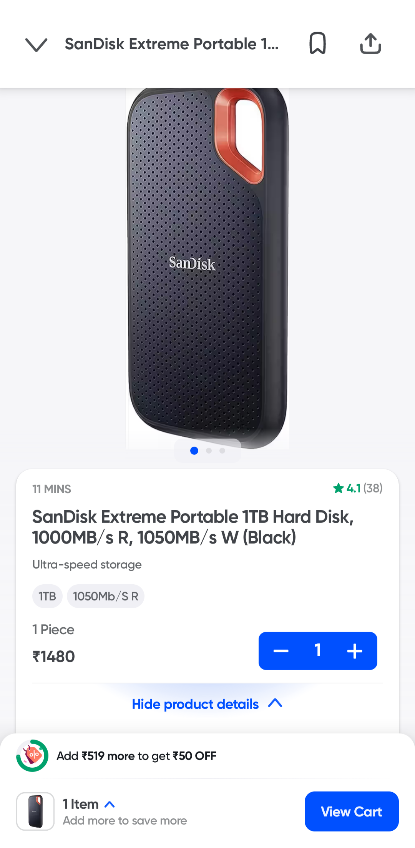415x848 pixels.
Task: Open the share icon in top bar
Action: (370, 43)
